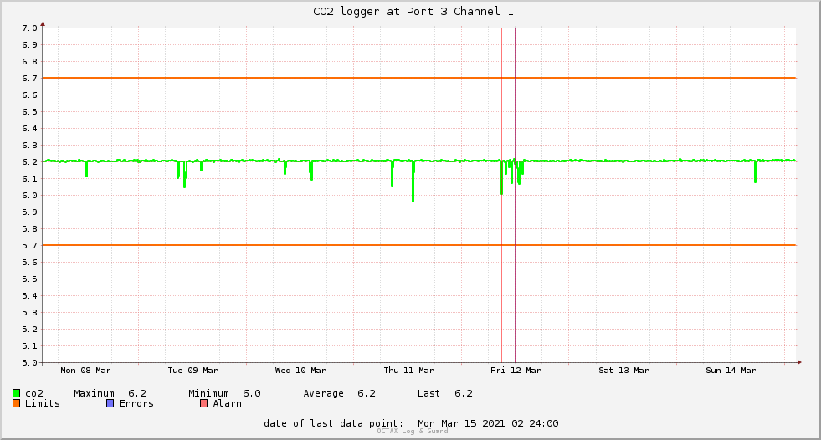Screen dimensions: 821x440
Task: Click the 5.7 y-axis label
Action: point(29,246)
